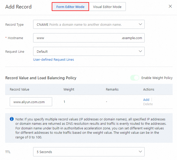The image size is (177, 160).
Task: Click the Record Value column header
Action: (20, 90)
